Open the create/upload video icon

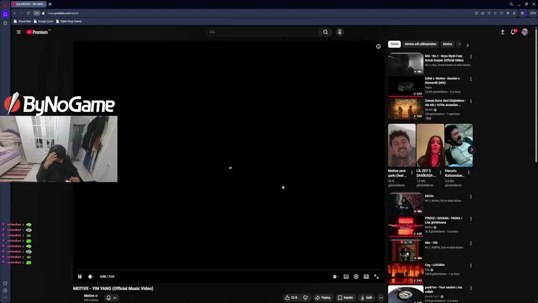click(502, 32)
